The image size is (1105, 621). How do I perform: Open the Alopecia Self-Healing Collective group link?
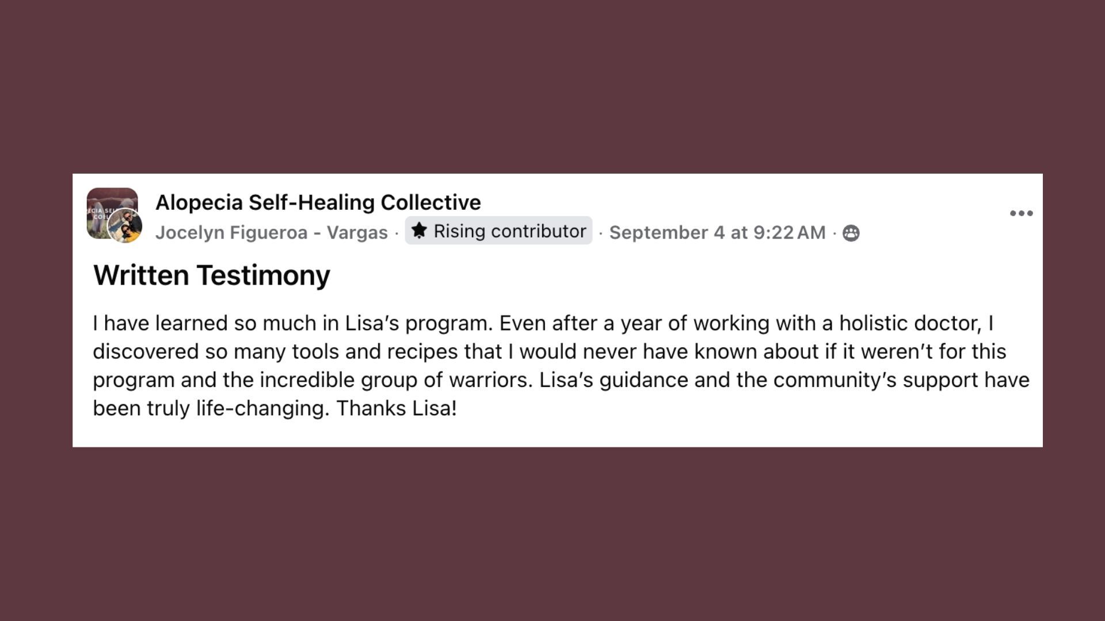pyautogui.click(x=318, y=202)
